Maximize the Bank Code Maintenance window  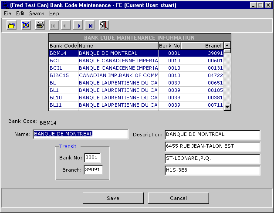260,5
